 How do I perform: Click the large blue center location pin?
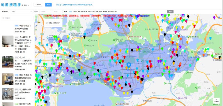[129, 65]
